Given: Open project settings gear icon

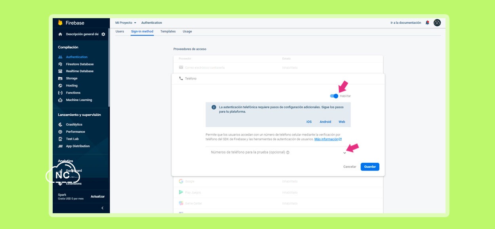Looking at the screenshot, I should click(x=103, y=34).
